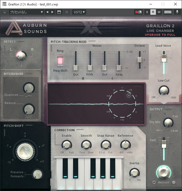The width and height of the screenshot is (182, 191).
Task: Click the output Gain fader
Action: coord(164,144)
